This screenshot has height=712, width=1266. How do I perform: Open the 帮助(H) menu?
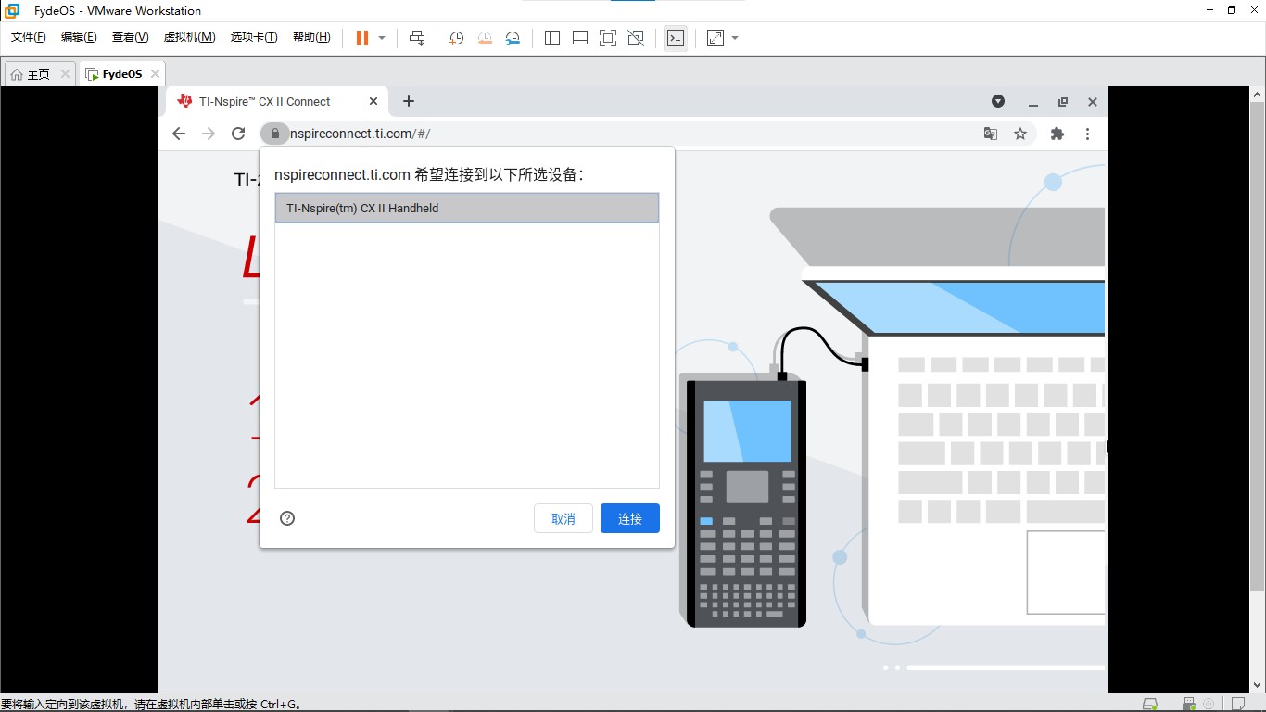click(x=311, y=37)
